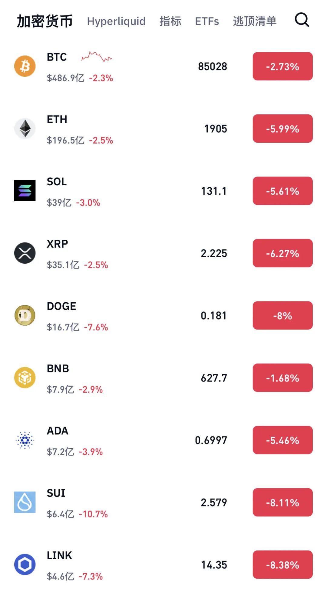Switch to the Hyperliquid tab

pyautogui.click(x=116, y=21)
